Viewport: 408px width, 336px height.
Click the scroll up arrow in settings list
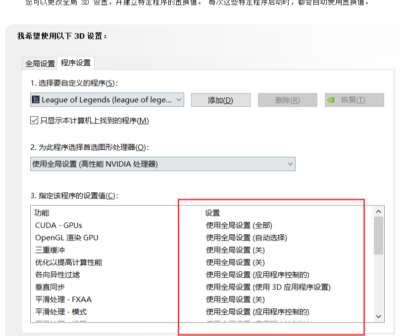pos(379,211)
